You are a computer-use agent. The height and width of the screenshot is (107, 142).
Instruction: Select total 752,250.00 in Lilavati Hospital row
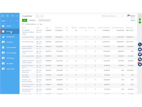59,47
